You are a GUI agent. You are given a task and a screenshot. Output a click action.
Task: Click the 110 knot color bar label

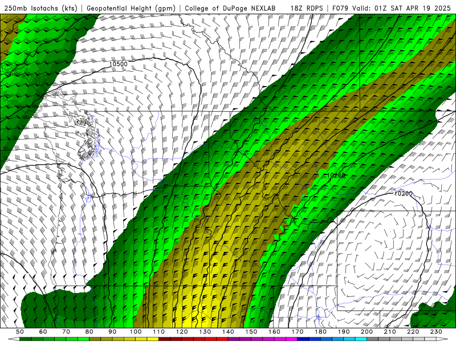click(x=159, y=332)
